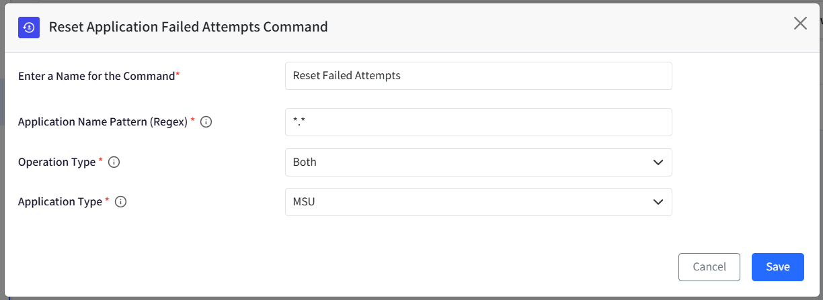Click the dialog title Reset Application Failed Attempts Command

tap(188, 27)
